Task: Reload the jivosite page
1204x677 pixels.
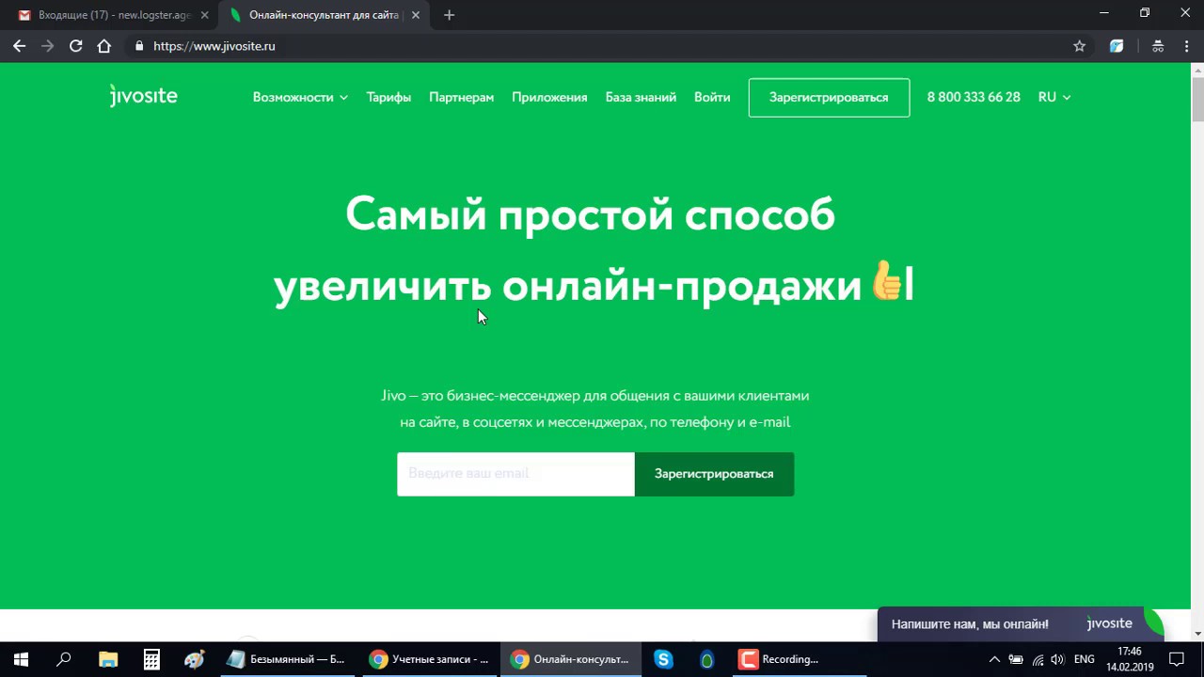Action: (x=75, y=46)
